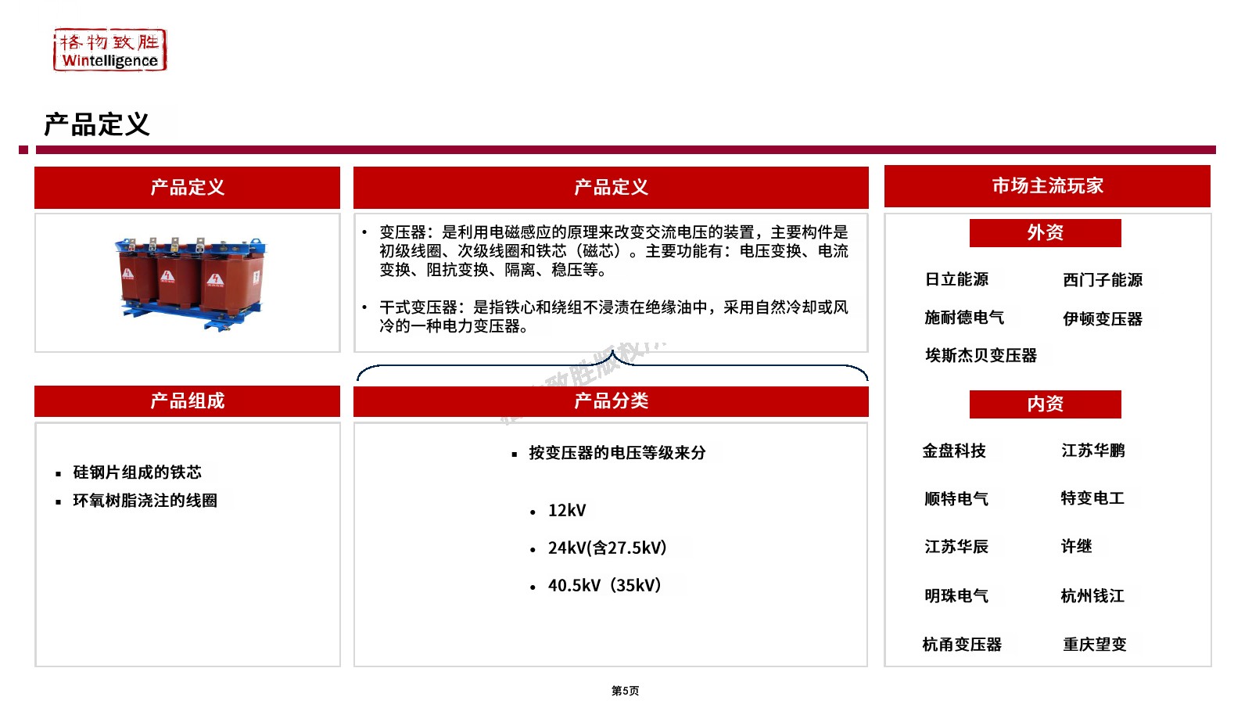
Task: Select the text 江苏华鹏
Action: pos(1093,451)
